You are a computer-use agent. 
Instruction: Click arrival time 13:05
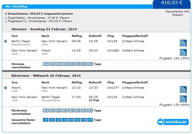(93, 41)
